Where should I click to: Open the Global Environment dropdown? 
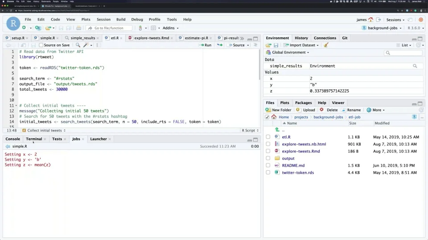click(288, 52)
